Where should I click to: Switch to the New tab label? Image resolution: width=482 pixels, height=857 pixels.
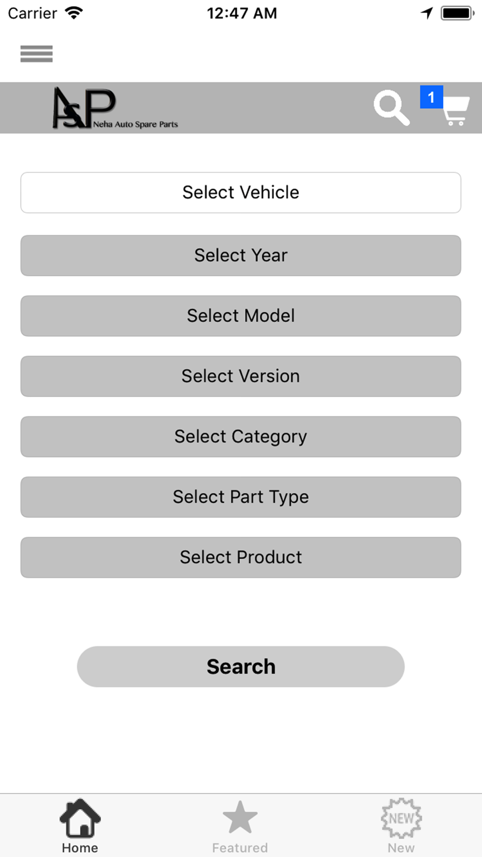[401, 847]
